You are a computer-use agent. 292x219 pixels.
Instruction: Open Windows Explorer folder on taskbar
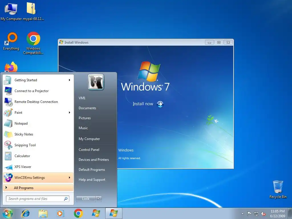tap(43, 213)
